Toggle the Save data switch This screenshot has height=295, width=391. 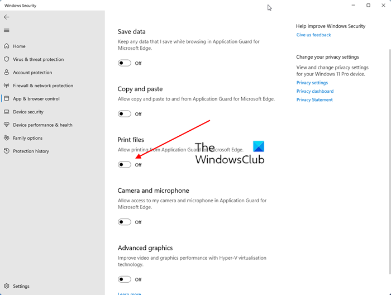pyautogui.click(x=125, y=63)
